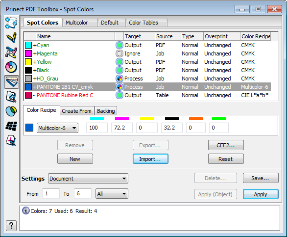Viewport: 287px width, 237px height.
Task: Click the Save... button
Action: point(261,178)
